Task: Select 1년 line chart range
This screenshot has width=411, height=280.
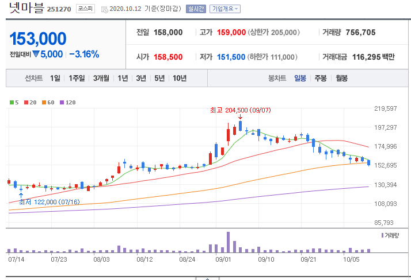Action: coord(123,78)
